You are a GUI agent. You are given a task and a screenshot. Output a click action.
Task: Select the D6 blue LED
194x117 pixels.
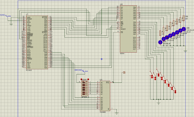pos(184,29)
